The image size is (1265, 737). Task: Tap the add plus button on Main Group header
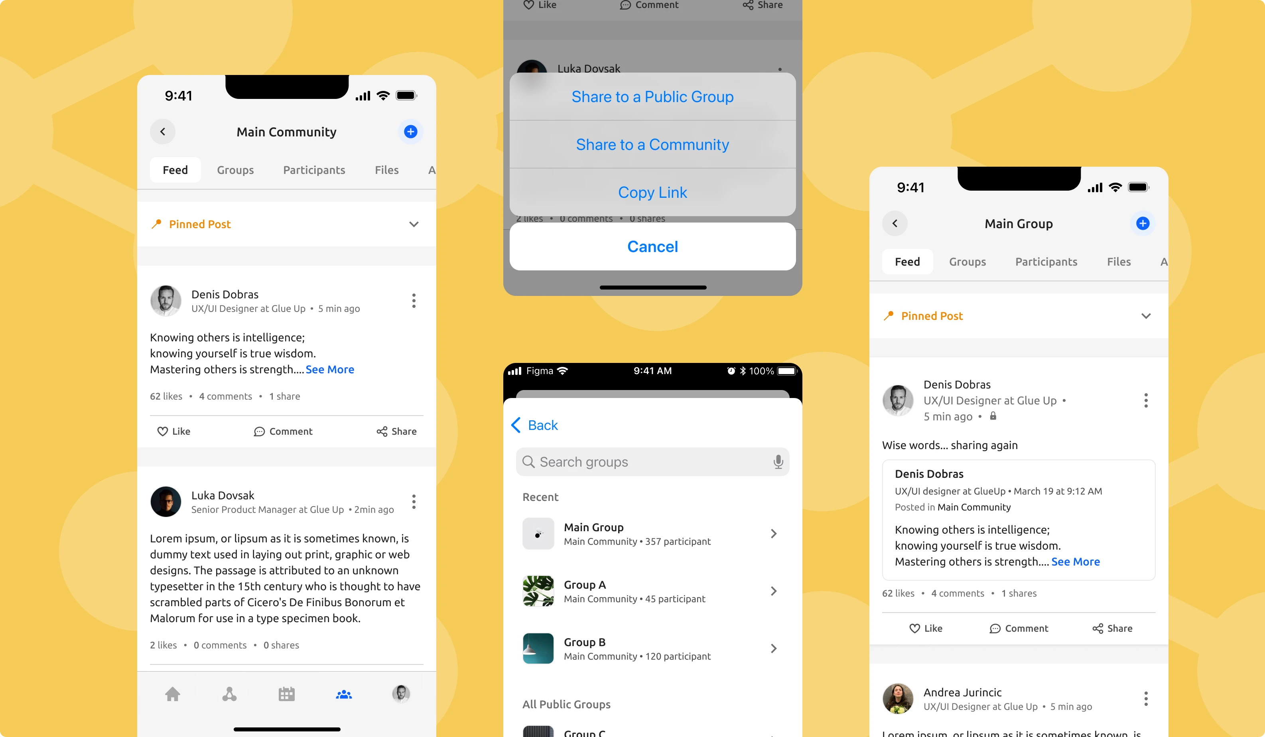pyautogui.click(x=1142, y=223)
